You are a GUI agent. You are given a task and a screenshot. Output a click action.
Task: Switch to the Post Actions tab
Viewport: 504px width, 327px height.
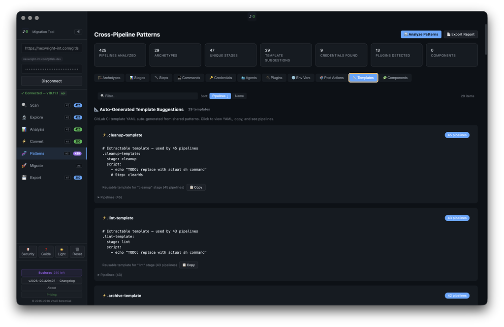332,78
